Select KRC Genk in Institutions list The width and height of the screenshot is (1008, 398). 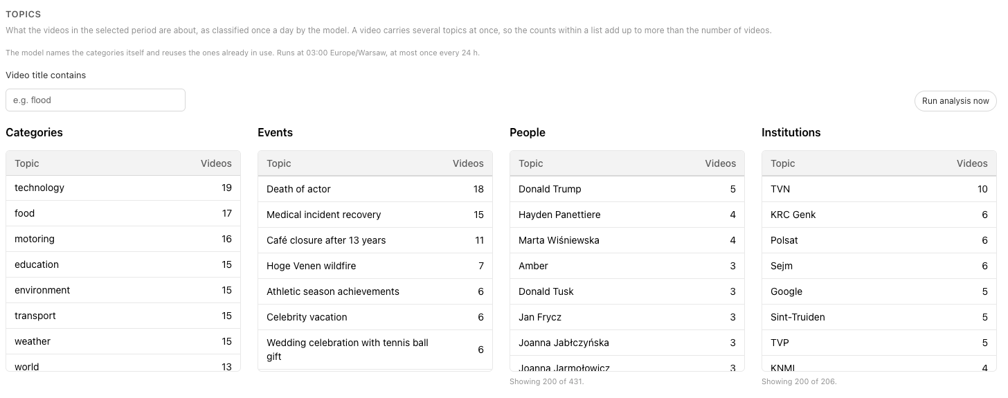click(879, 215)
